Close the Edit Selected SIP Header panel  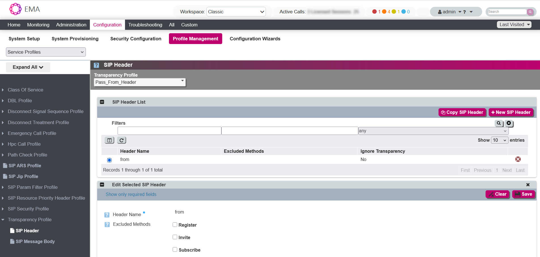coord(528,185)
